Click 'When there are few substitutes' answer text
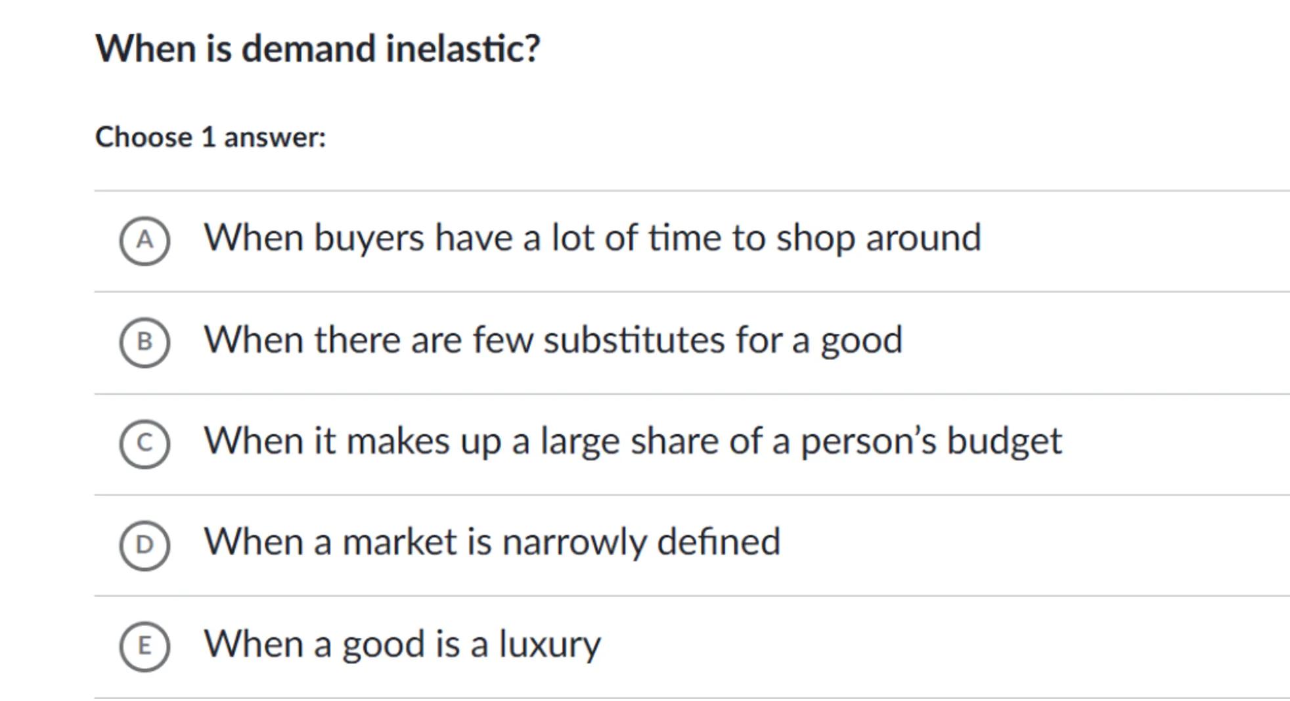Viewport: 1290px width, 701px height. tap(553, 340)
